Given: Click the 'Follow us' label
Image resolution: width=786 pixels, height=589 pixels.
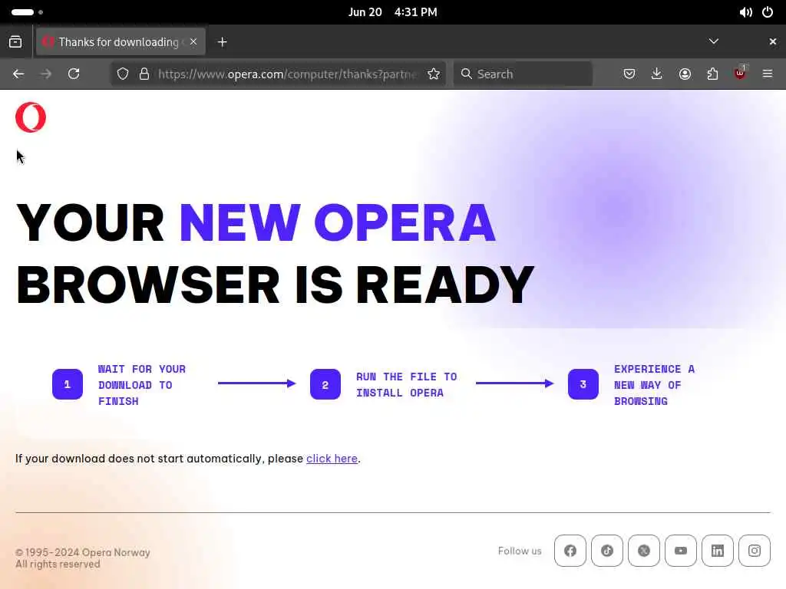Looking at the screenshot, I should [520, 551].
